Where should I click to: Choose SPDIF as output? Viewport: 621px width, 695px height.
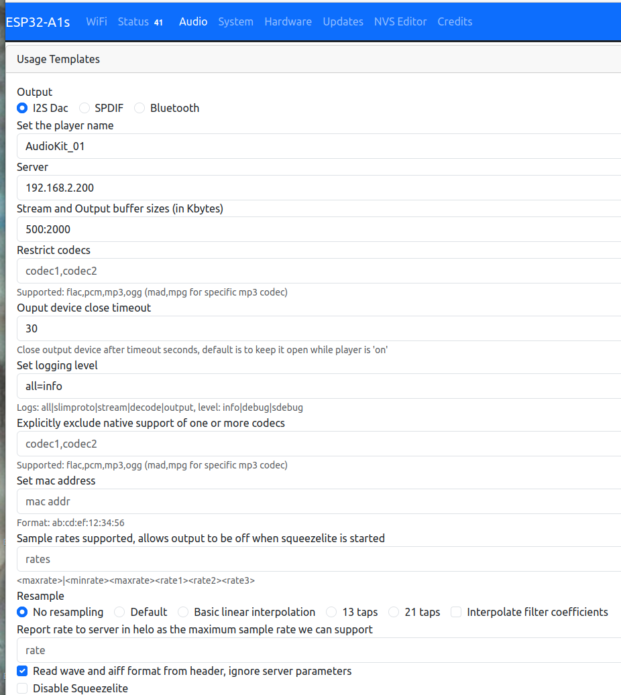click(84, 108)
